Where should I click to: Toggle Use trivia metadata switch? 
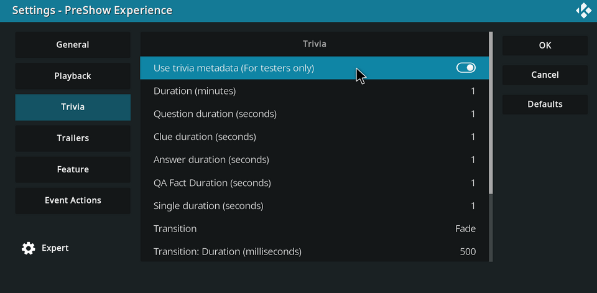tap(466, 68)
